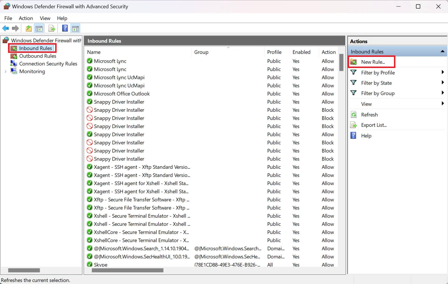Expand the Monitoring tree node

pyautogui.click(x=5, y=71)
